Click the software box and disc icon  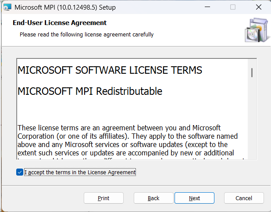coord(257,30)
